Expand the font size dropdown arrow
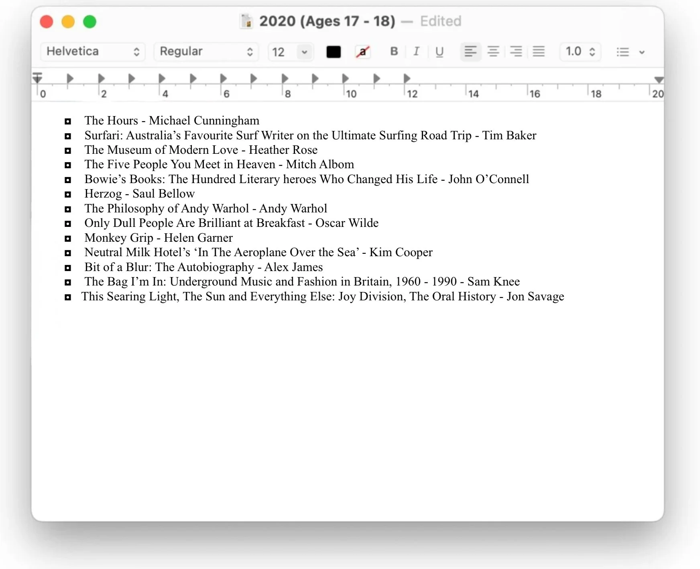 (x=305, y=52)
